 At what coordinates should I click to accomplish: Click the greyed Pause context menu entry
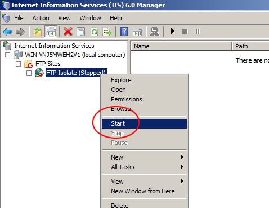pyautogui.click(x=145, y=143)
